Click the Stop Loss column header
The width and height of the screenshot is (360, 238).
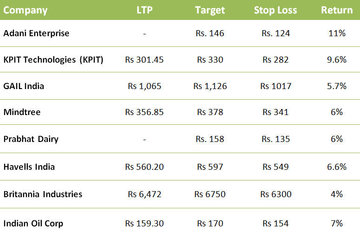[x=275, y=10]
